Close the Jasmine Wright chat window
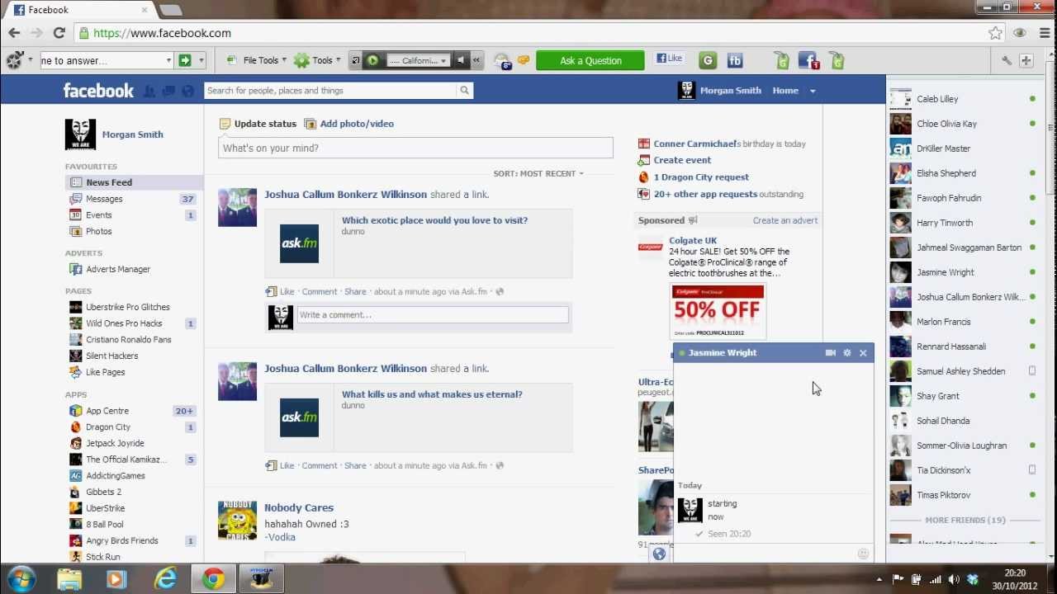This screenshot has height=594, width=1057. click(x=863, y=353)
